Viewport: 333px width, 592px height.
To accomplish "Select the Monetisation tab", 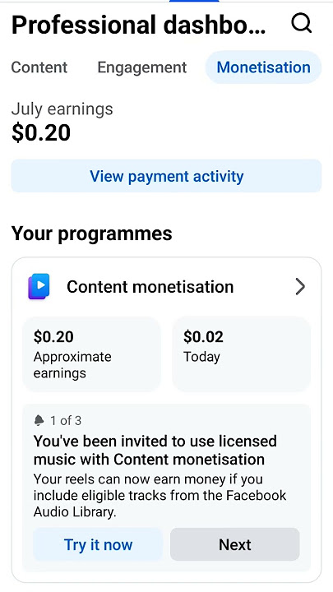I will click(264, 67).
